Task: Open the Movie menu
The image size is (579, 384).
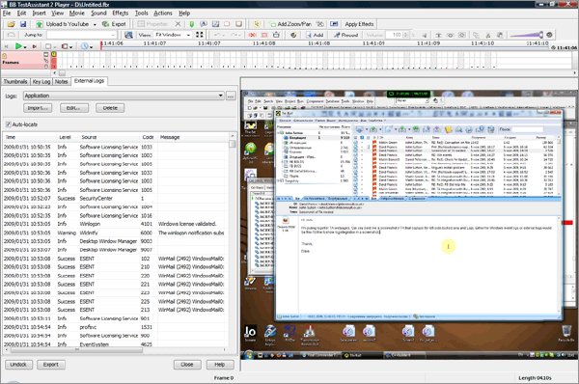Action: (77, 13)
